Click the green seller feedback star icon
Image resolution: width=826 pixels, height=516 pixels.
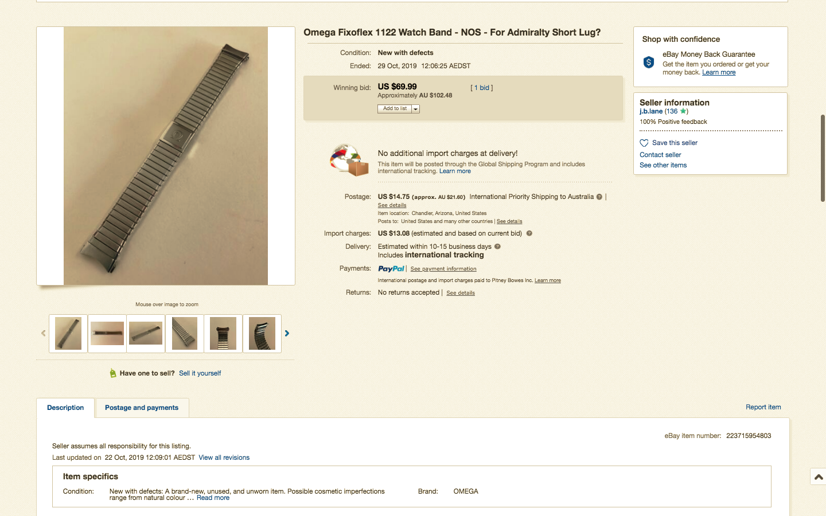(683, 111)
